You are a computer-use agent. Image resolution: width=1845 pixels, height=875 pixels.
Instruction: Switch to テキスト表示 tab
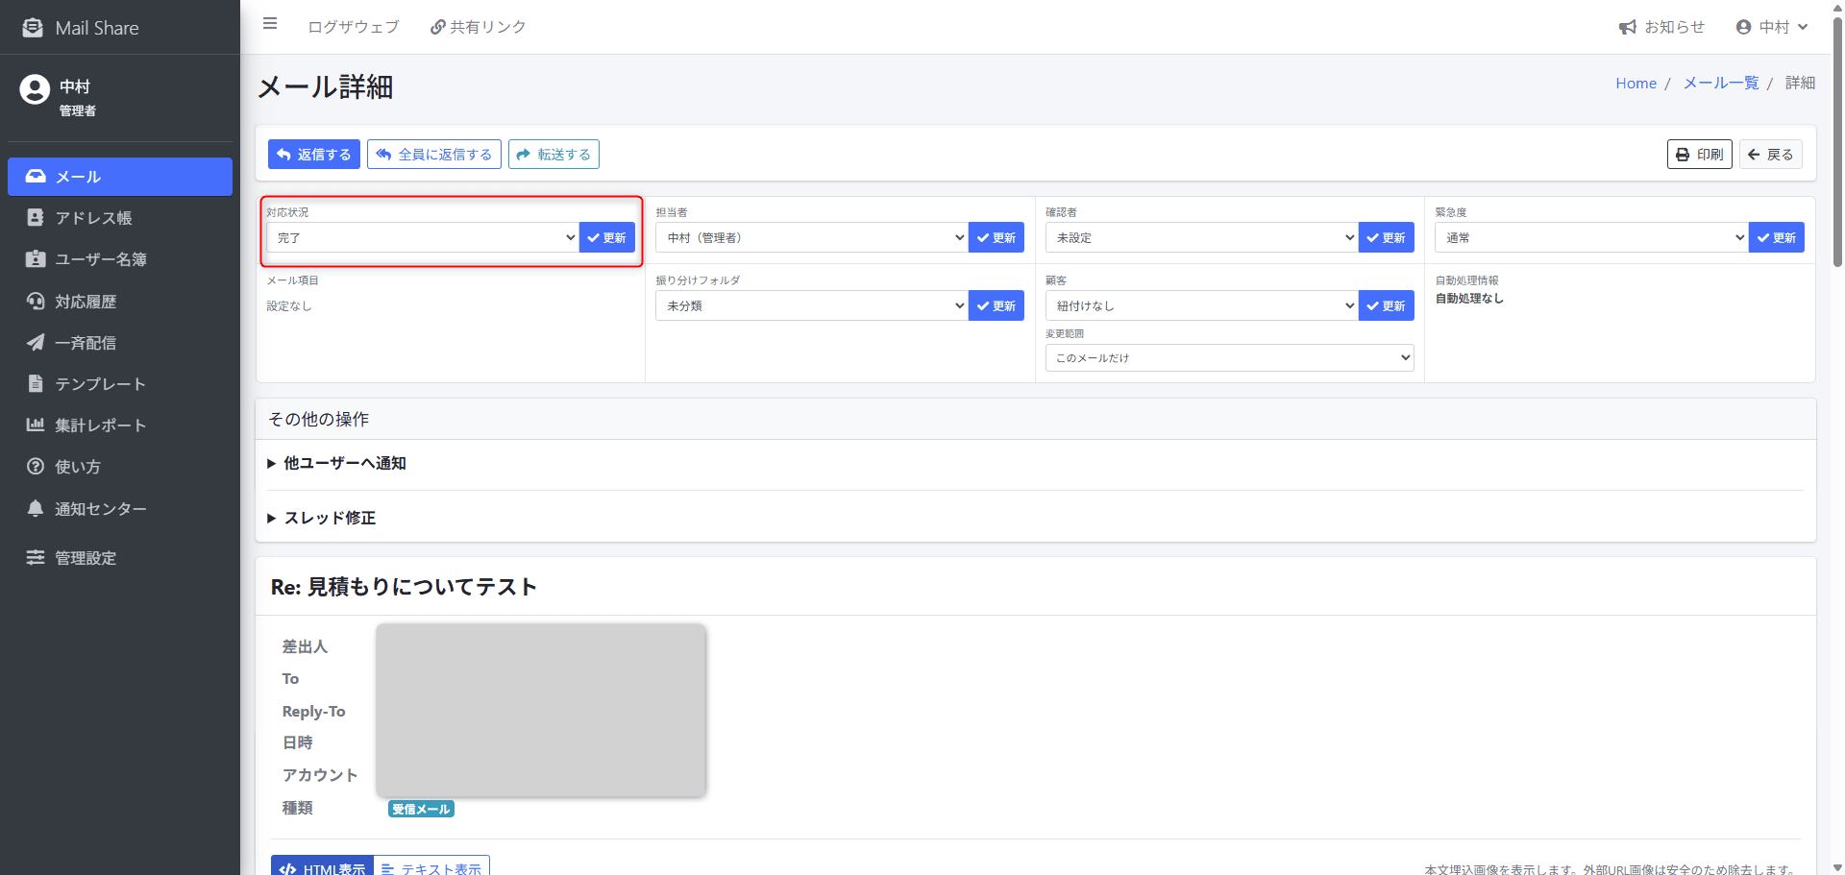(431, 866)
